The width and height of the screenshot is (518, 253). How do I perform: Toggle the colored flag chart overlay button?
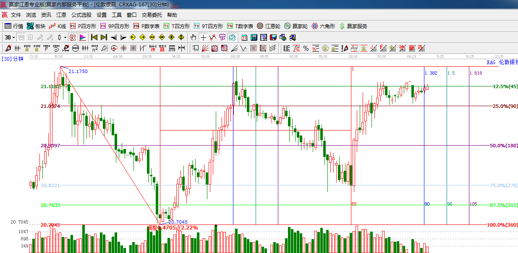point(82,37)
